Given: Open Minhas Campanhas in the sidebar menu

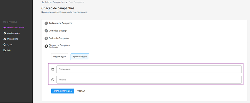Looking at the screenshot, I should tap(16, 28).
